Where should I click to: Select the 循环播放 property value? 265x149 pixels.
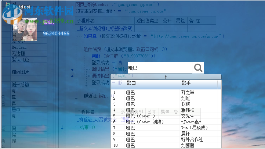click(x=20, y=85)
